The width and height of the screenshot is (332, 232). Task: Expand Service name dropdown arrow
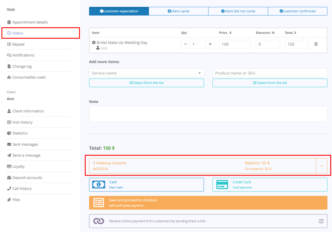(200, 73)
